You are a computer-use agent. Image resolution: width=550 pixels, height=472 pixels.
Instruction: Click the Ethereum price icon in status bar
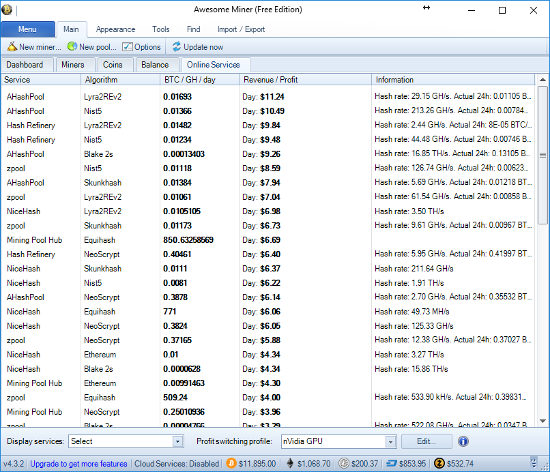pyautogui.click(x=290, y=463)
